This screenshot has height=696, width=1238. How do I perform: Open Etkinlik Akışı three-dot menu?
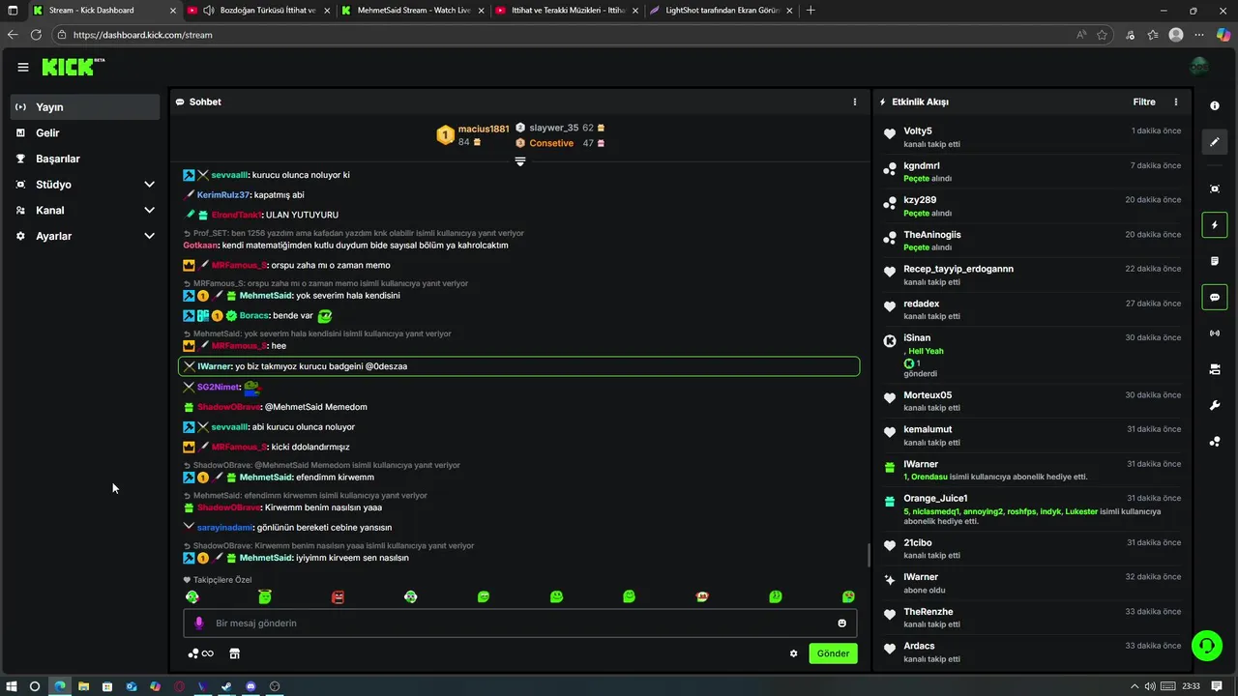tap(1176, 101)
